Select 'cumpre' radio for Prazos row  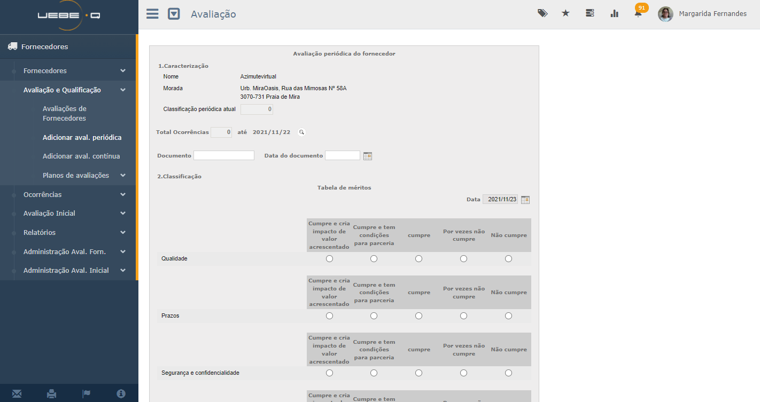click(x=418, y=316)
